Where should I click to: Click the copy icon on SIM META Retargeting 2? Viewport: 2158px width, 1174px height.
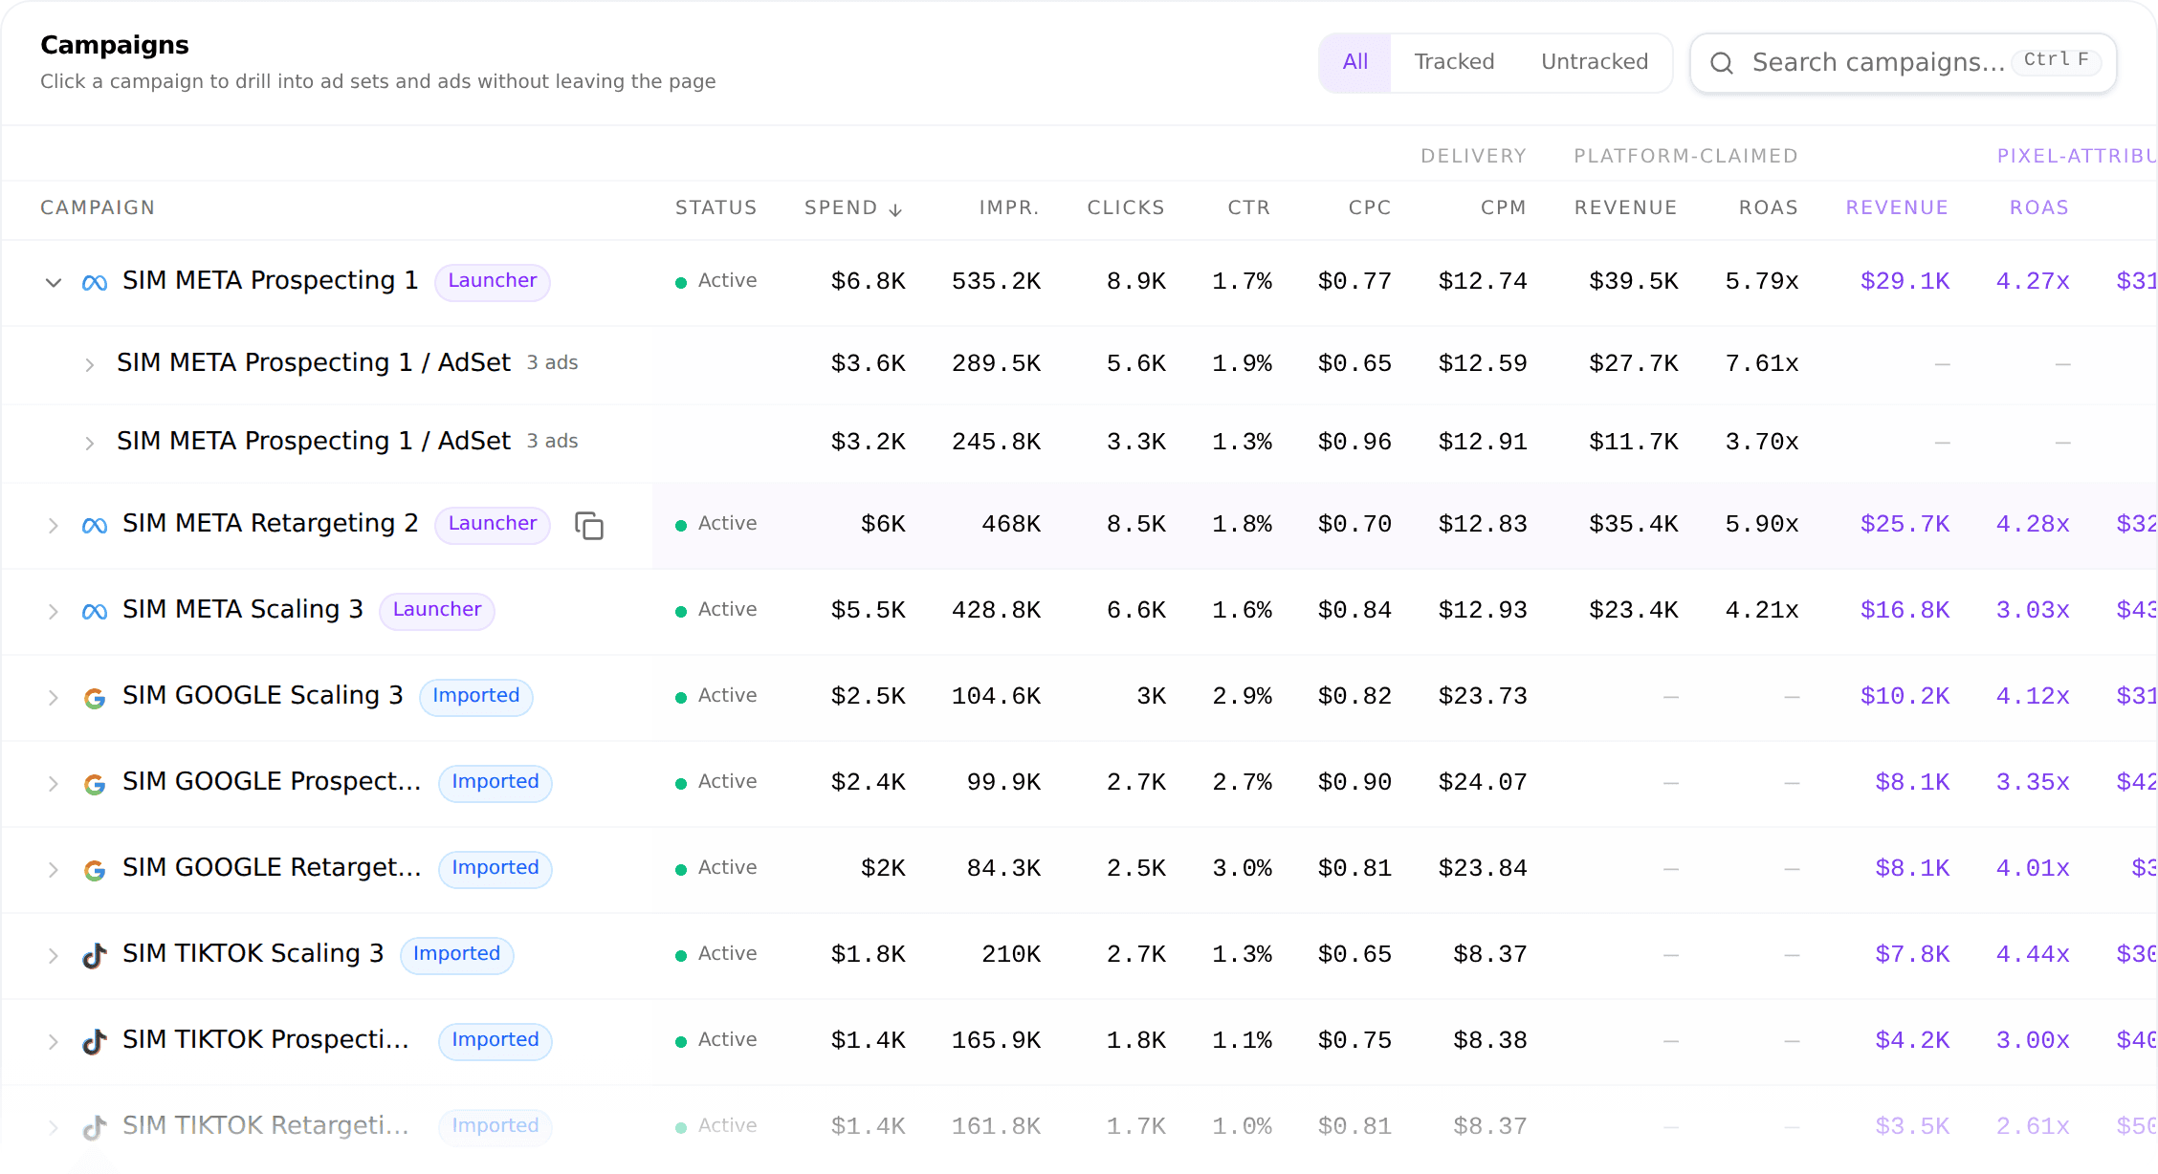click(589, 525)
